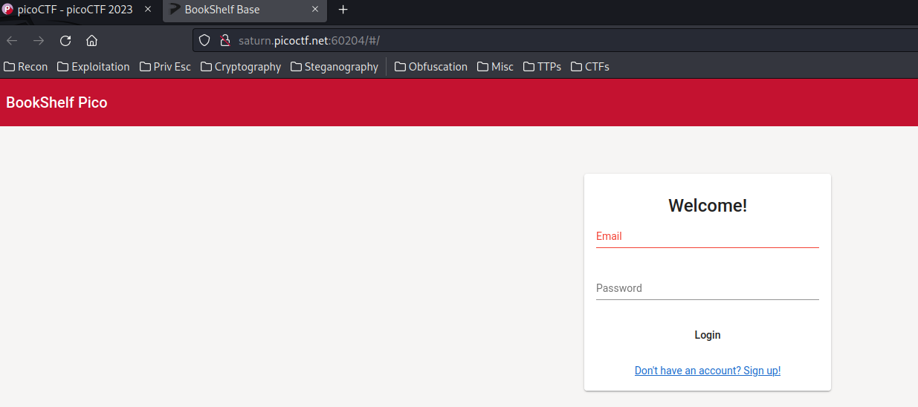Click the Welcome! heading text

click(x=708, y=206)
